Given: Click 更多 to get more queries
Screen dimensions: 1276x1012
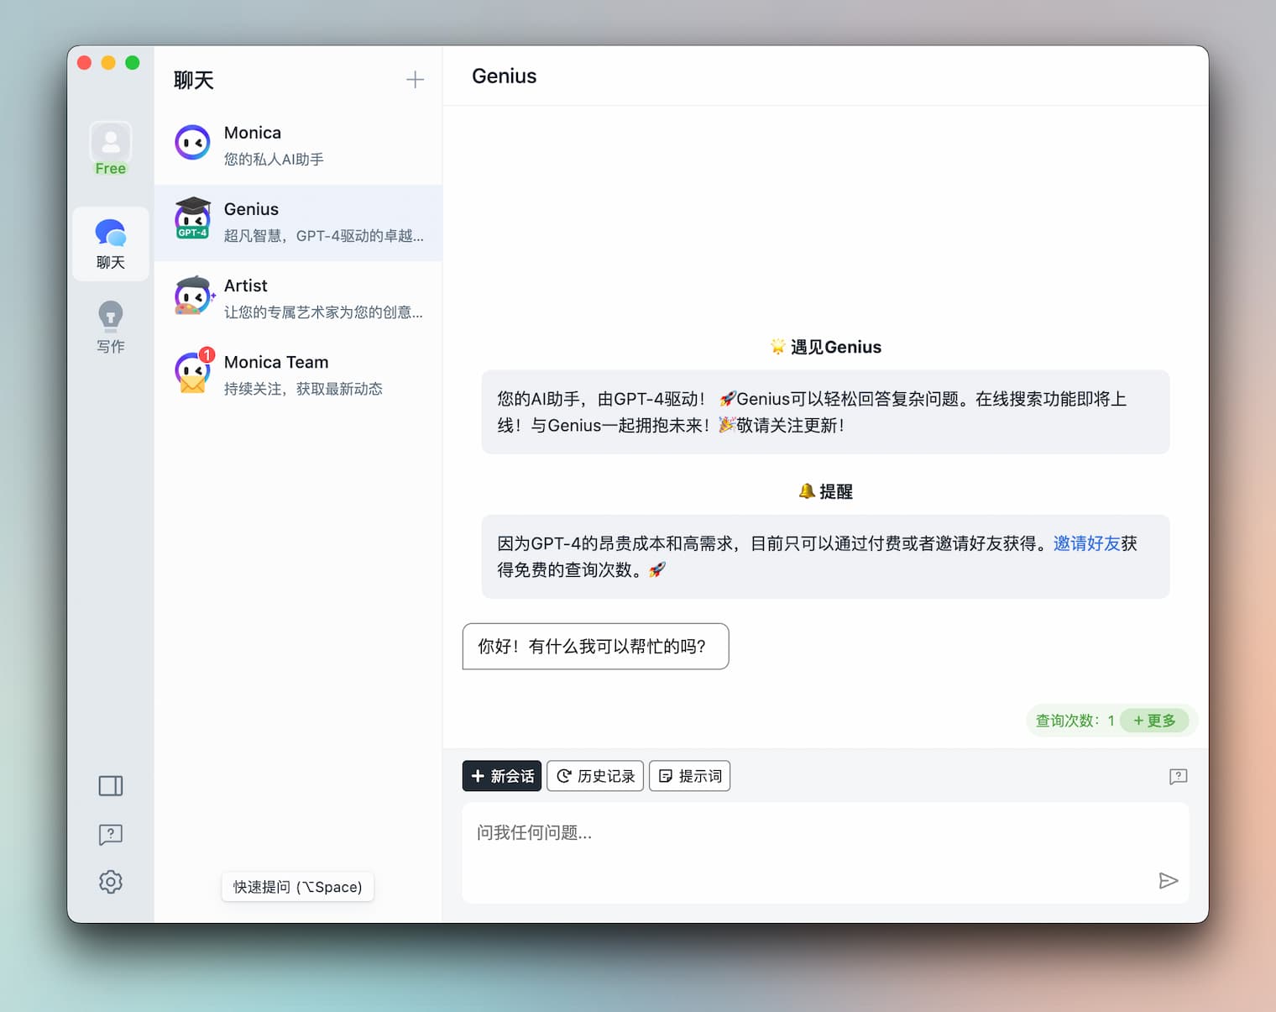Looking at the screenshot, I should coord(1154,721).
